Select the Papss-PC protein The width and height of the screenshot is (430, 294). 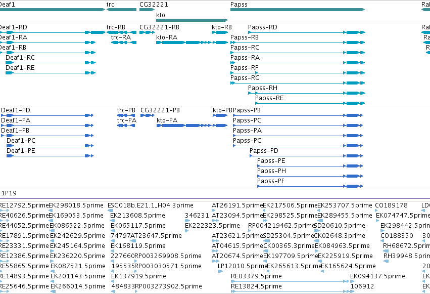coord(298,125)
